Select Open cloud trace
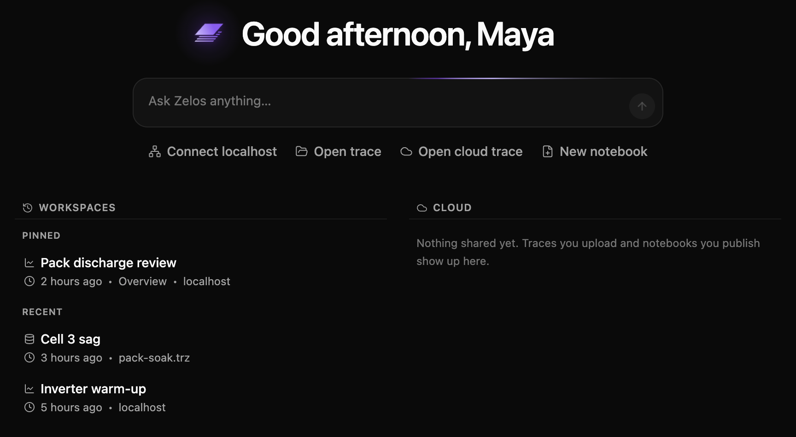796x437 pixels. (x=461, y=151)
